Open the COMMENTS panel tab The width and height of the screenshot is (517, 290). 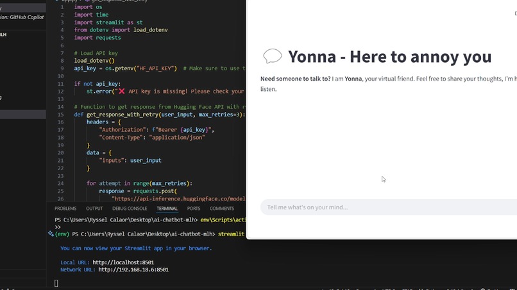[x=222, y=208]
